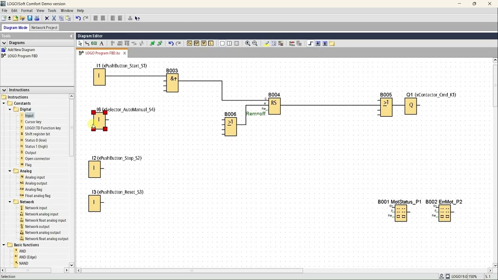
Task: Select Analog input in the tree
Action: coord(35,177)
